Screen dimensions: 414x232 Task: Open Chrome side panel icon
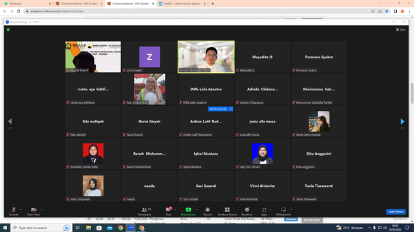click(x=395, y=12)
